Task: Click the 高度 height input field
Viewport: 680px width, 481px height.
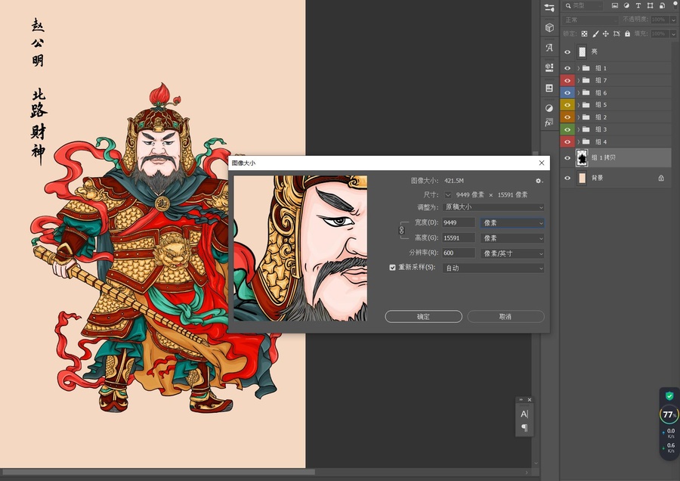Action: [x=459, y=238]
